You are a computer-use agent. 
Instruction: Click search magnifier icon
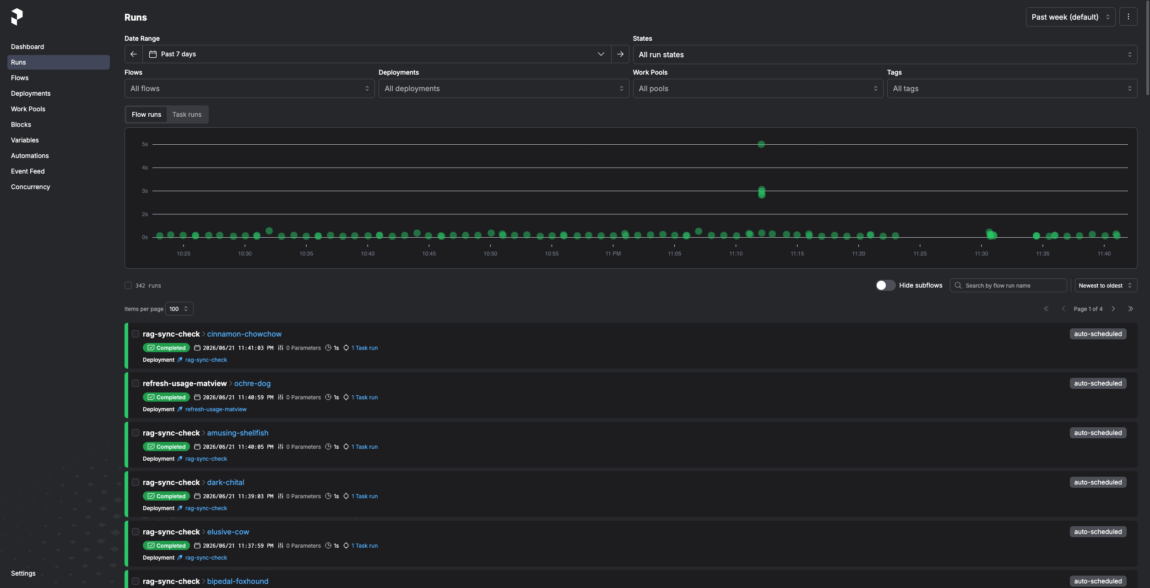click(x=958, y=285)
